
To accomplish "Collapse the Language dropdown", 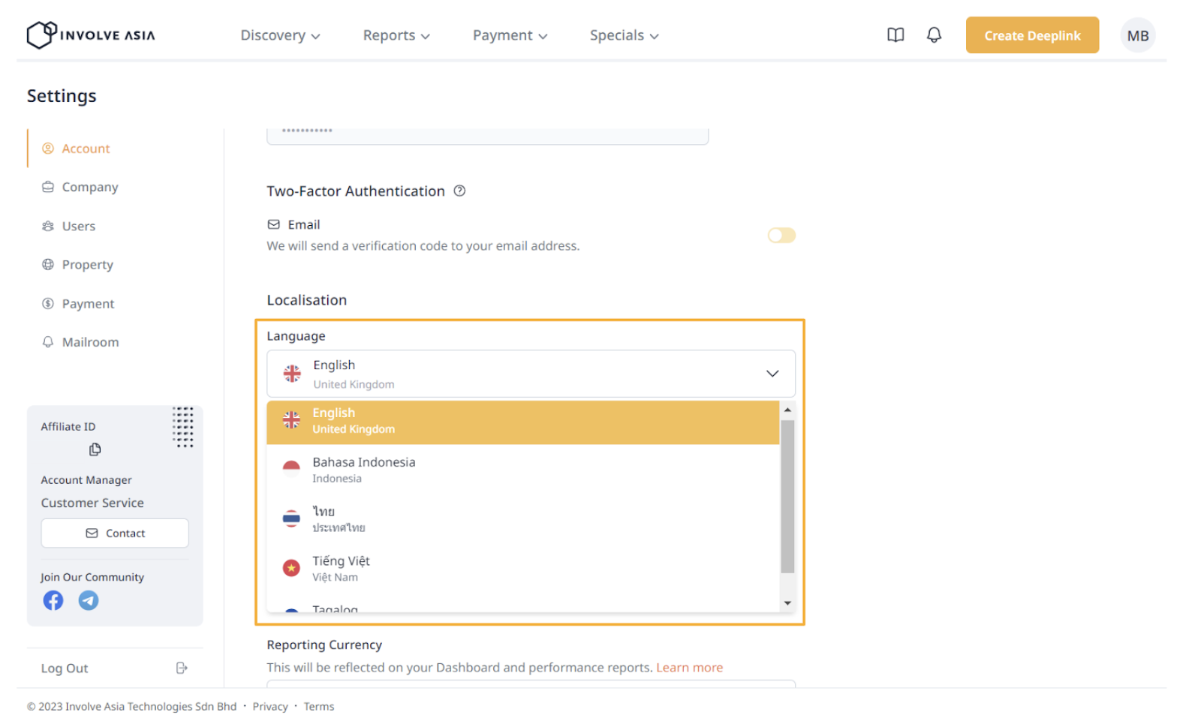I will coord(772,374).
